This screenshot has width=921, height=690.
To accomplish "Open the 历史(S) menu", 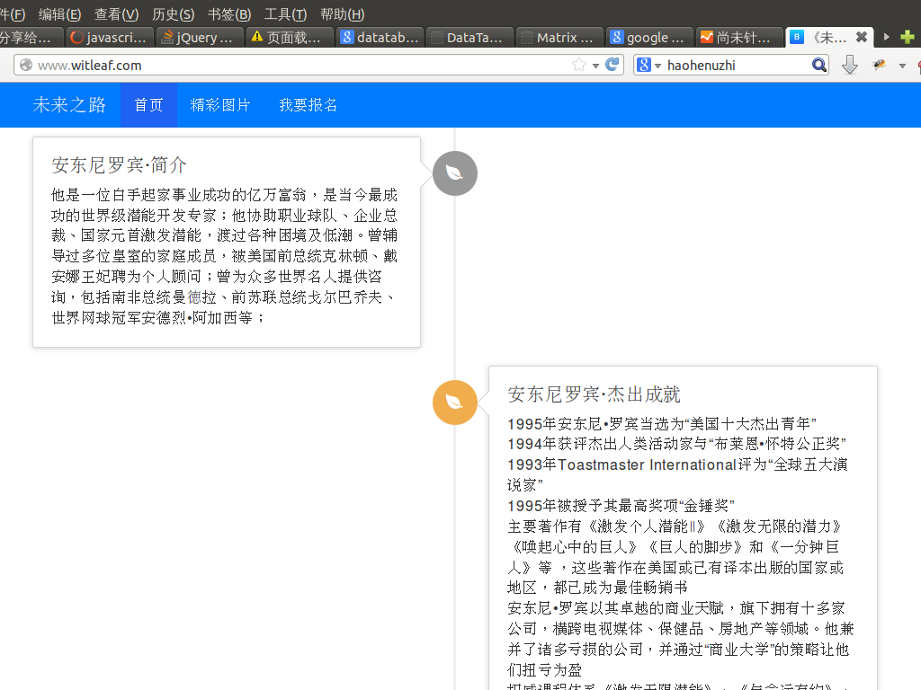I will [174, 14].
